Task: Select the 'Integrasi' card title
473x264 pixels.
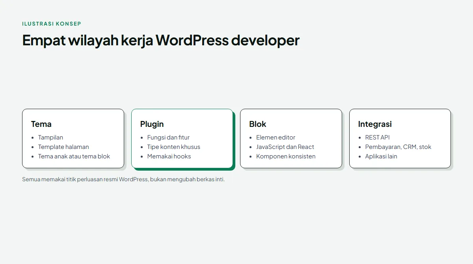Action: pos(375,124)
